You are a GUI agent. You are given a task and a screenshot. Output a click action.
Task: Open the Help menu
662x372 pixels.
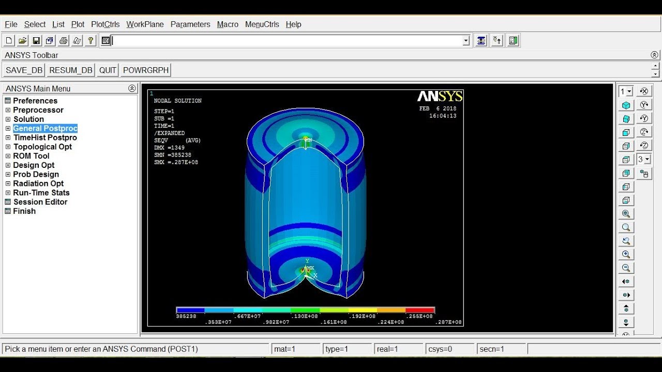click(293, 24)
